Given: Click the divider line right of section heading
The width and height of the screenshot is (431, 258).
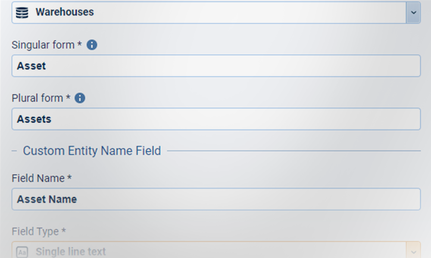Looking at the screenshot, I should click(293, 151).
